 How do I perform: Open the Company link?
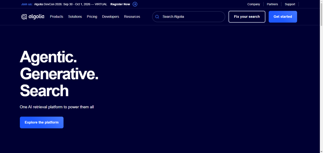(254, 4)
